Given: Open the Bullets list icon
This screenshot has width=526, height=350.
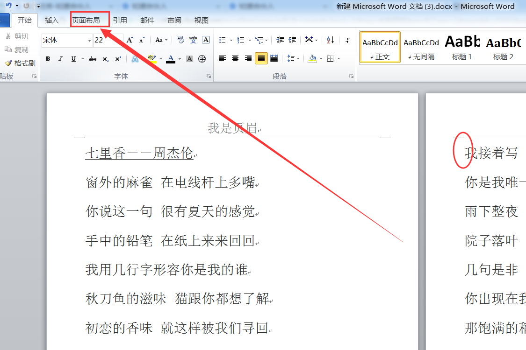Looking at the screenshot, I should point(222,40).
